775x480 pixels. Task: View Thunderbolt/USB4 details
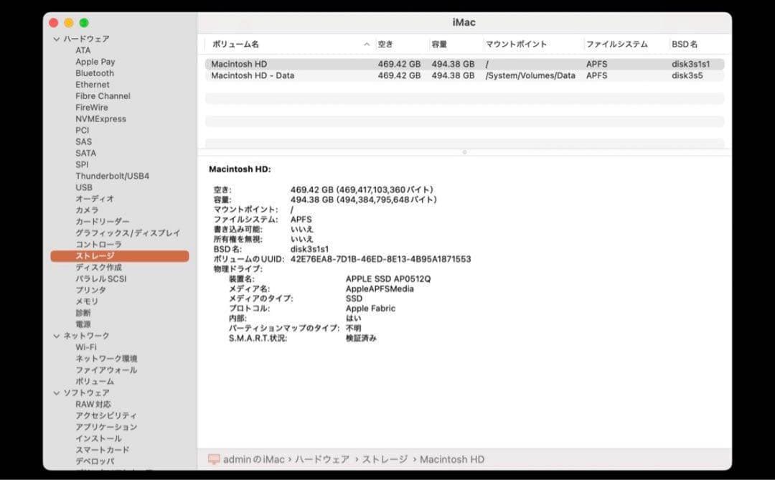tap(111, 176)
